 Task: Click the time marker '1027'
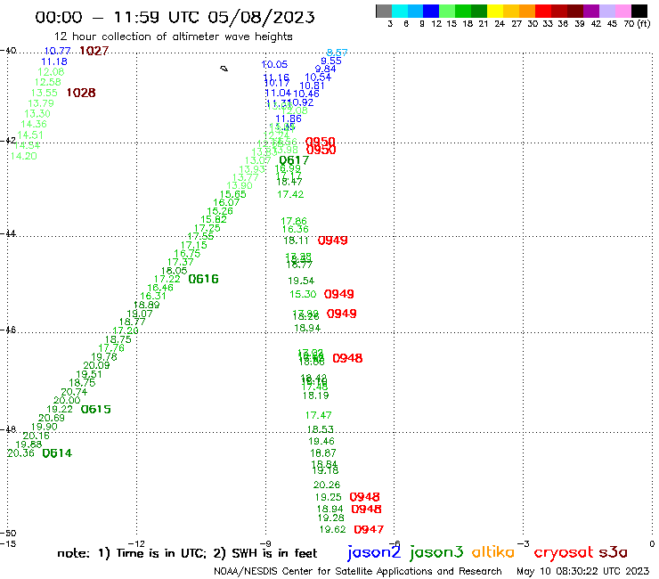point(94,51)
